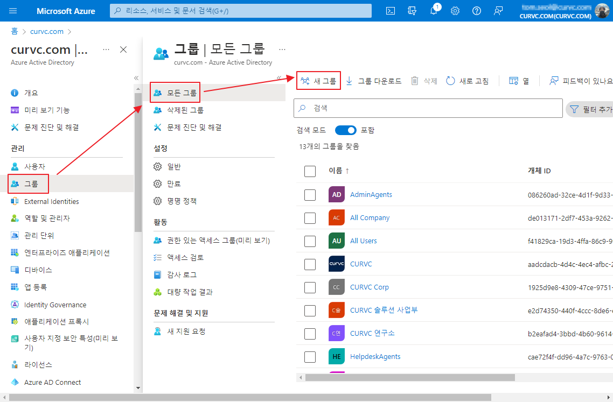This screenshot has height=402, width=613.
Task: Add a filter (필터 추가)
Action: pyautogui.click(x=590, y=109)
